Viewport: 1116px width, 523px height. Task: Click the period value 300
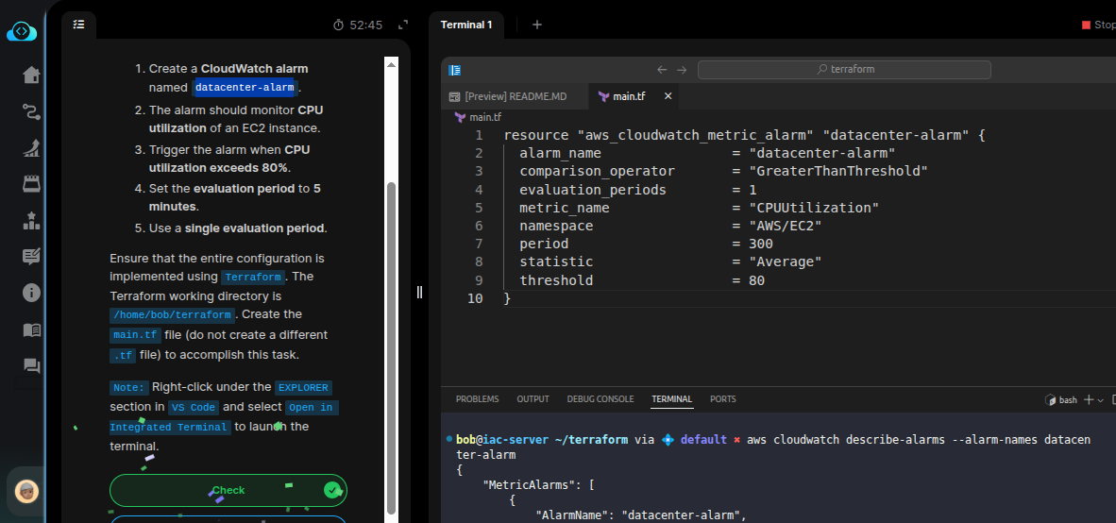(x=761, y=245)
